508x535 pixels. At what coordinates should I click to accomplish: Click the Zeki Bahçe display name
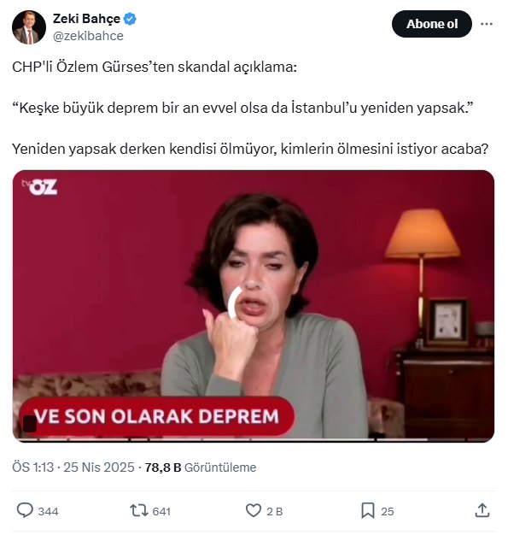point(86,19)
